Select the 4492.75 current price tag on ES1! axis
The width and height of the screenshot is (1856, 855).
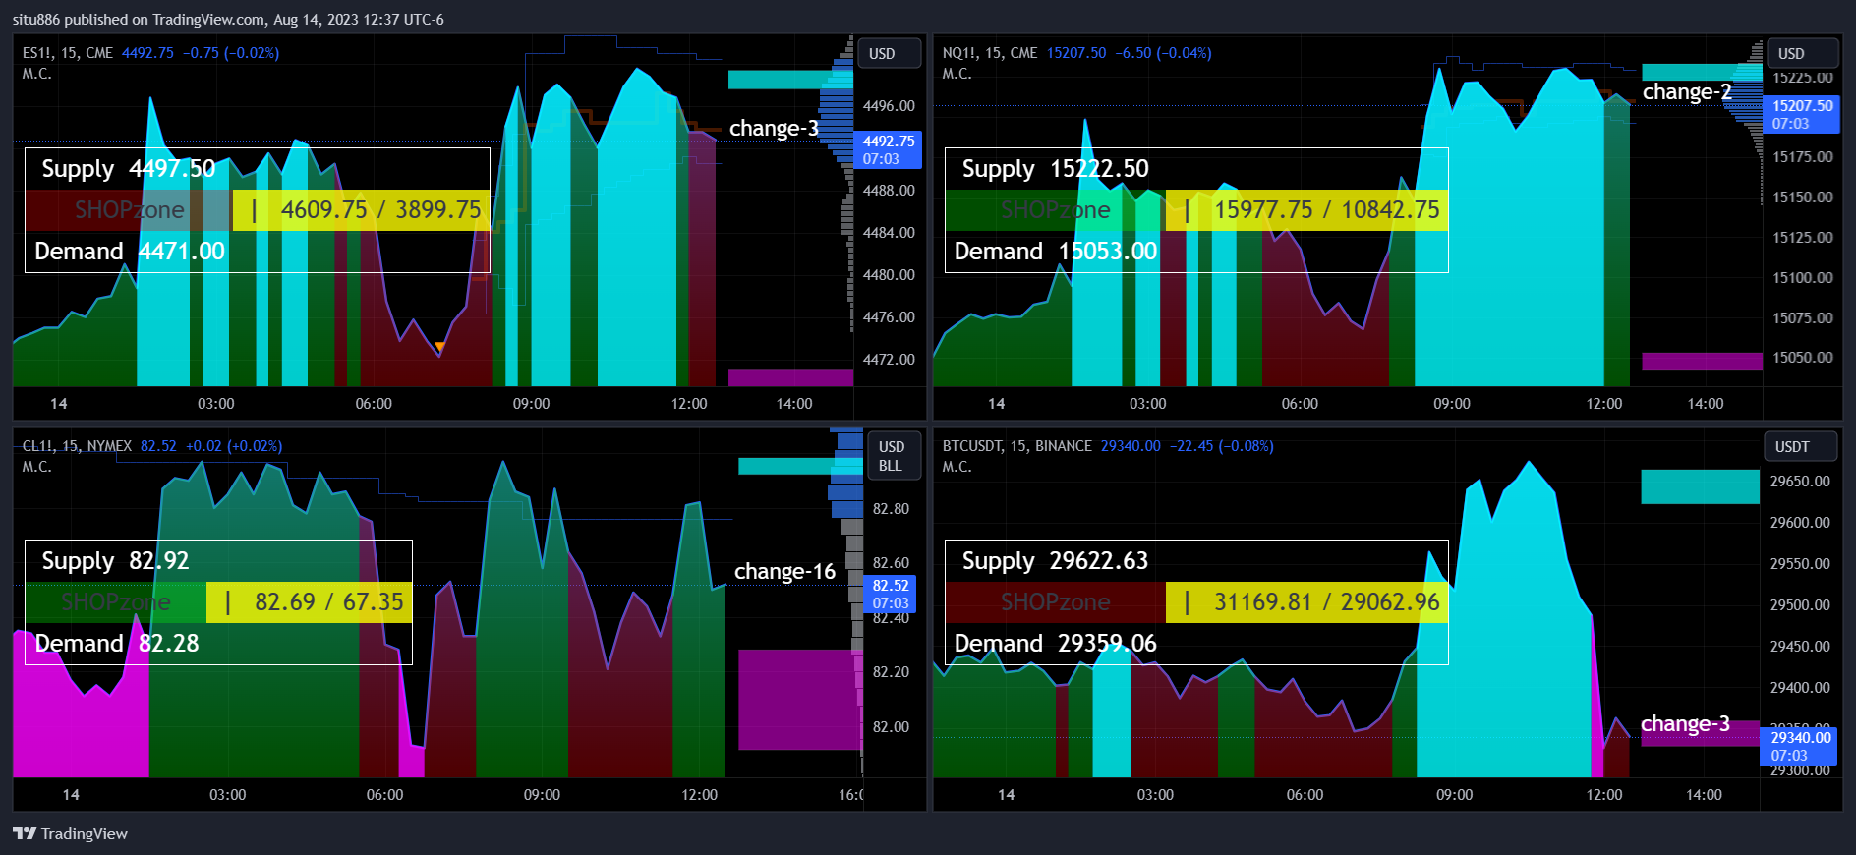889,149
